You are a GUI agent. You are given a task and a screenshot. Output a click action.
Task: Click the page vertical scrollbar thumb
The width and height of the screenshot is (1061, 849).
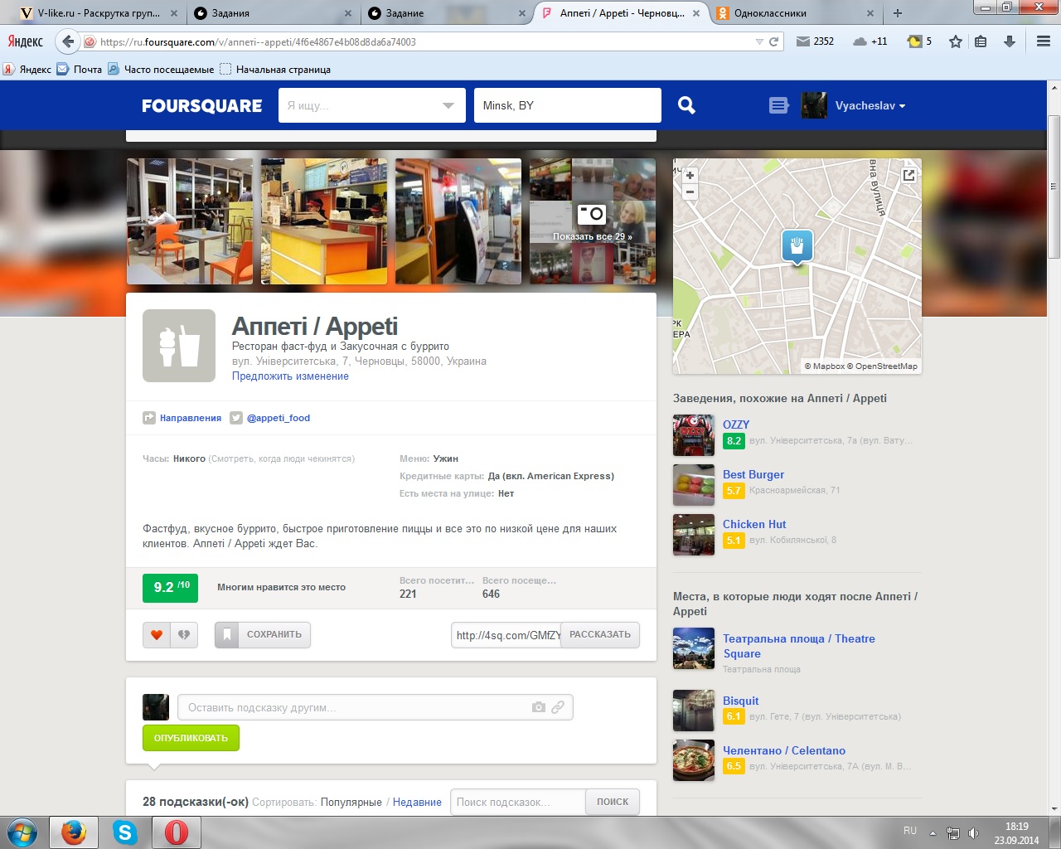pos(1054,187)
